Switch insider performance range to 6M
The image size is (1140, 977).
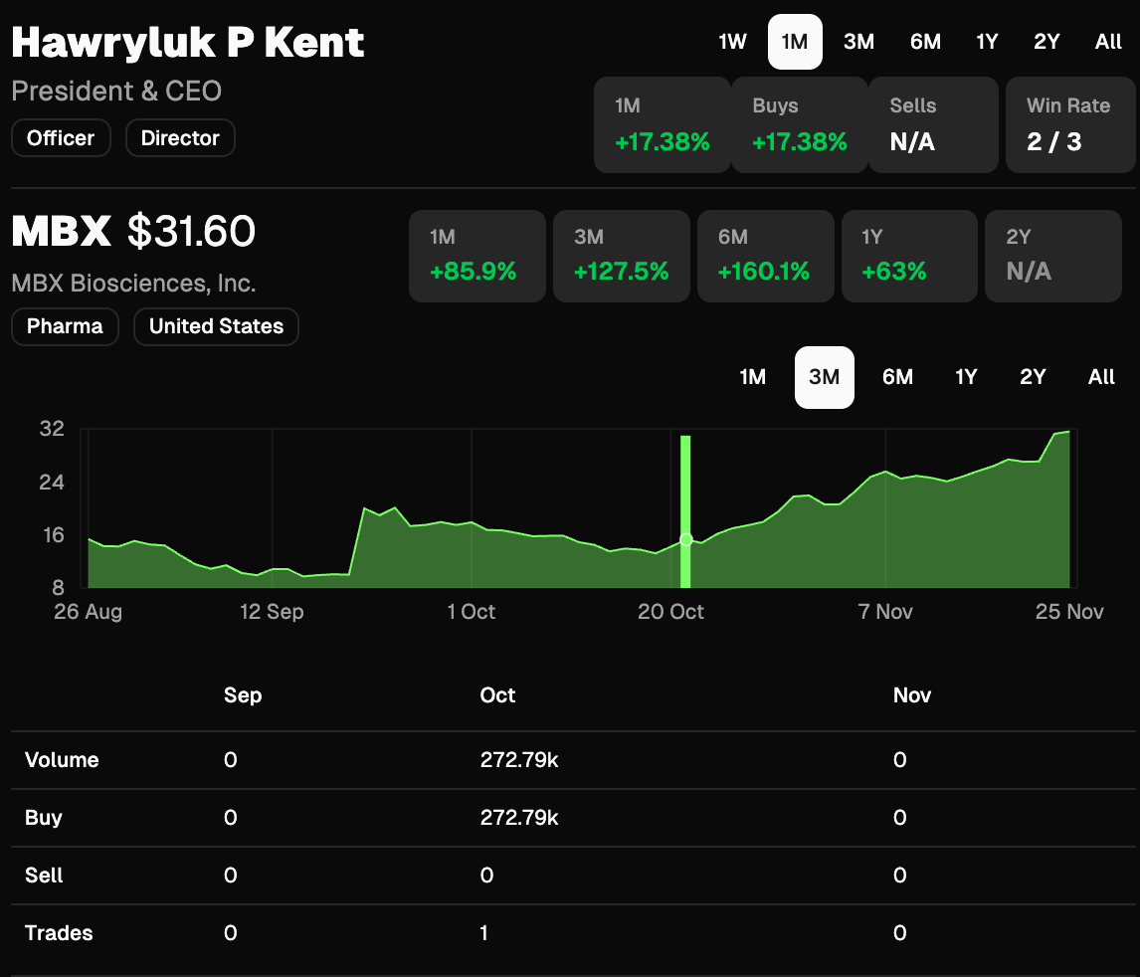925,42
